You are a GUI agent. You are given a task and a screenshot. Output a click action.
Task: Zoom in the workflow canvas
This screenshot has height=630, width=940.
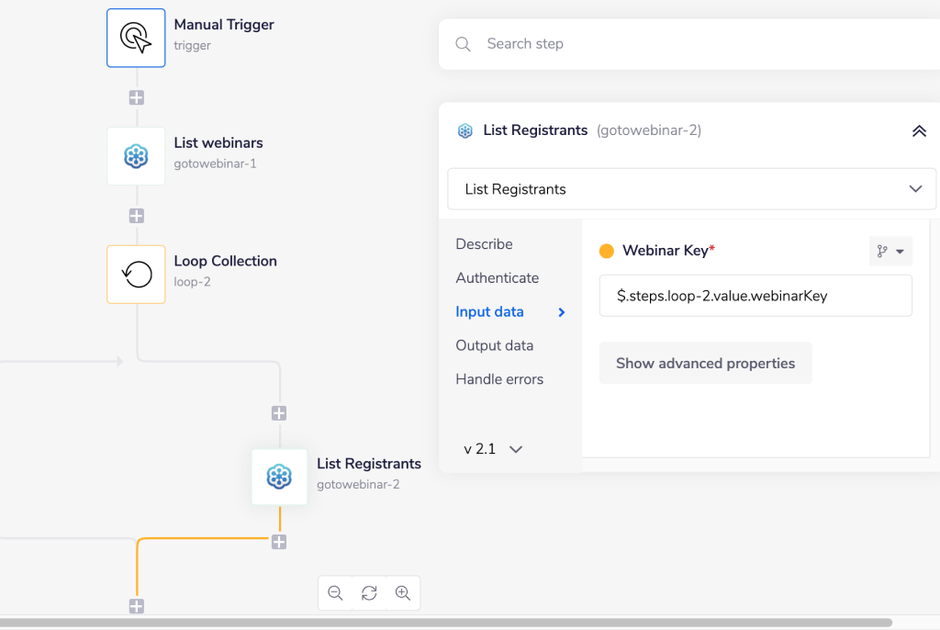402,593
